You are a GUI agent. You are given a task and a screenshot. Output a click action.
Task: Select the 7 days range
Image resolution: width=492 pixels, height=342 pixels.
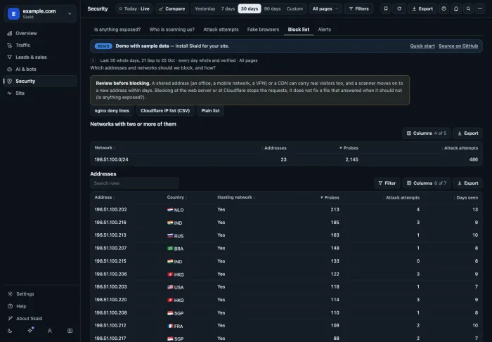click(228, 8)
